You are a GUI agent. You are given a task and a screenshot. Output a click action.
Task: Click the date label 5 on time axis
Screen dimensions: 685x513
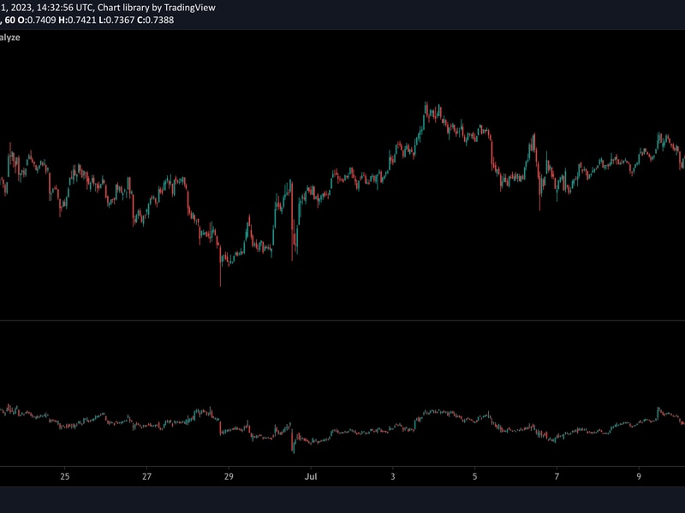(475, 476)
